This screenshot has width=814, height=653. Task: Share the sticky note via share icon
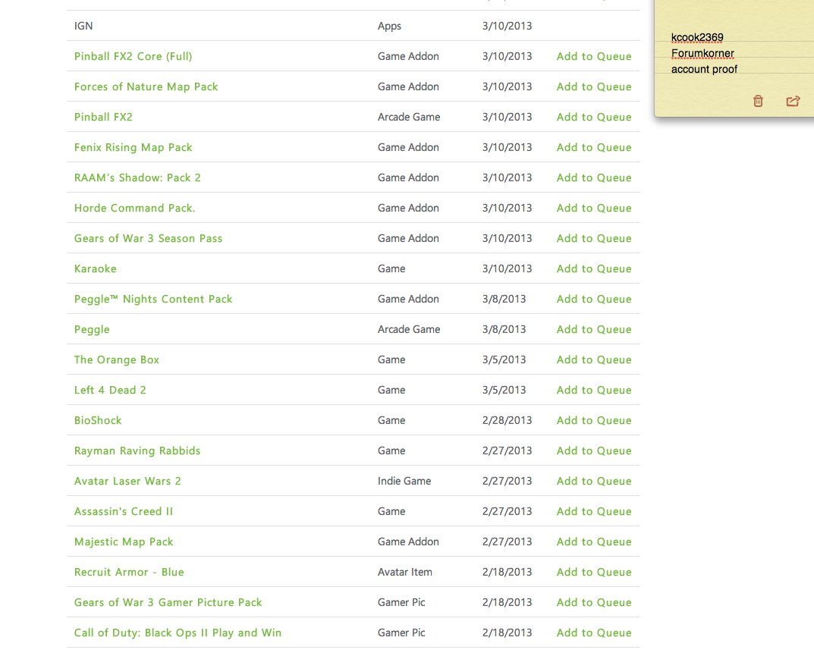pyautogui.click(x=793, y=101)
